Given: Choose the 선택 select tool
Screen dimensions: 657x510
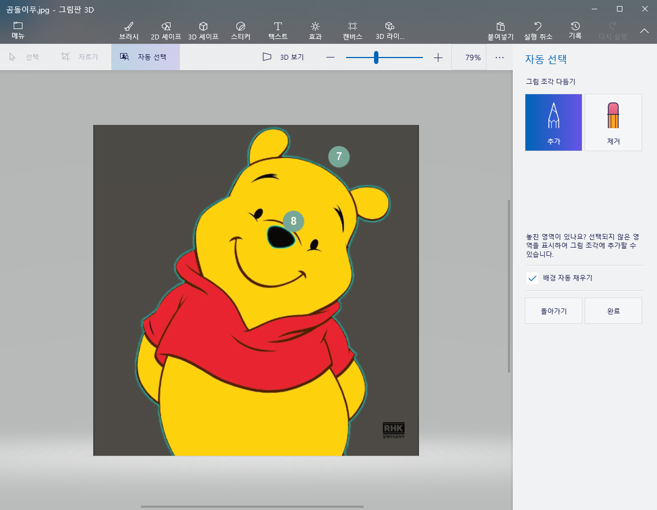Looking at the screenshot, I should point(24,57).
